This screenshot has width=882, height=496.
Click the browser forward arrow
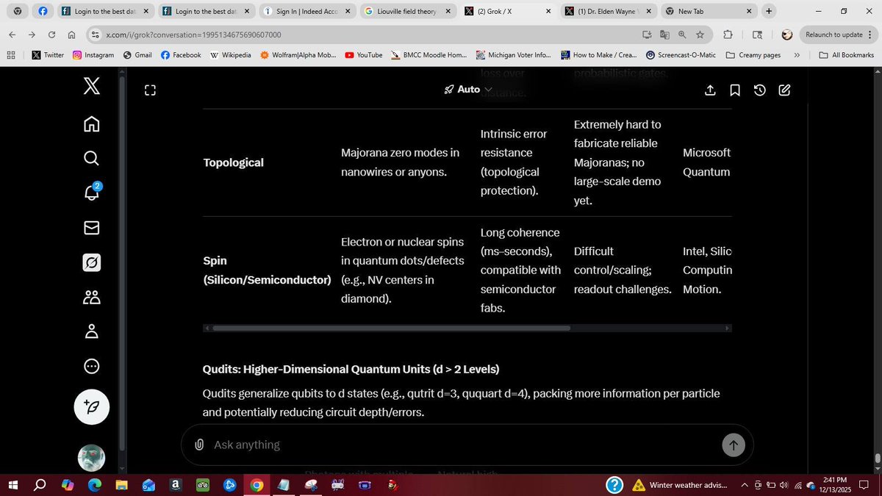coord(32,35)
